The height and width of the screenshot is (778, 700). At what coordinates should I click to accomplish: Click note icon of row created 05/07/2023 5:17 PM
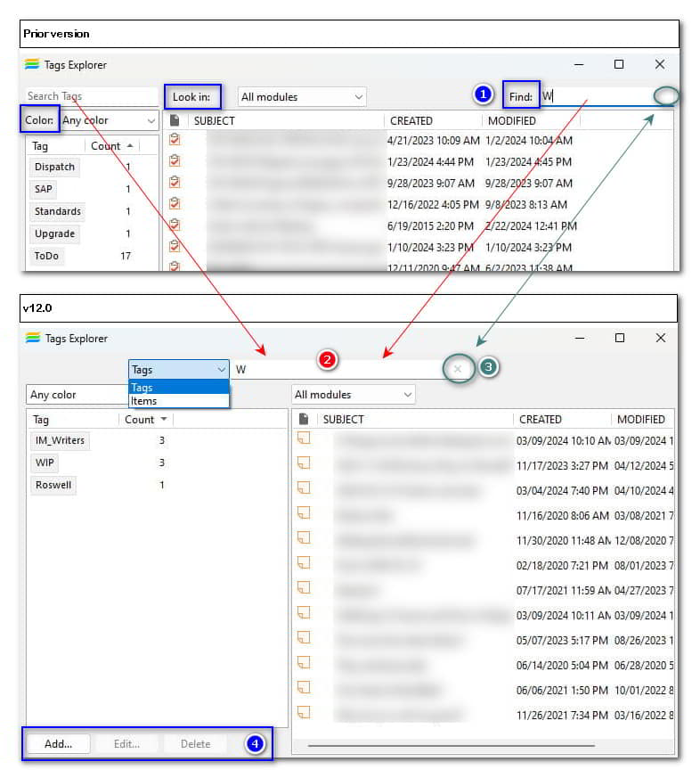tap(304, 637)
